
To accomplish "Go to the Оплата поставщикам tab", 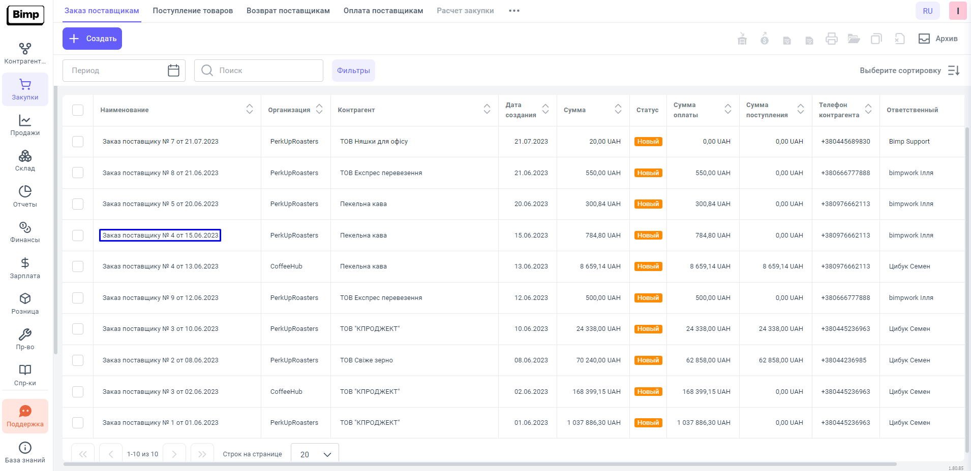I will point(383,11).
